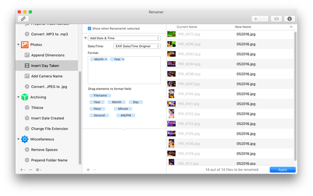Select Add Camera Name renamerlet
The image size is (313, 196).
[x=47, y=76]
